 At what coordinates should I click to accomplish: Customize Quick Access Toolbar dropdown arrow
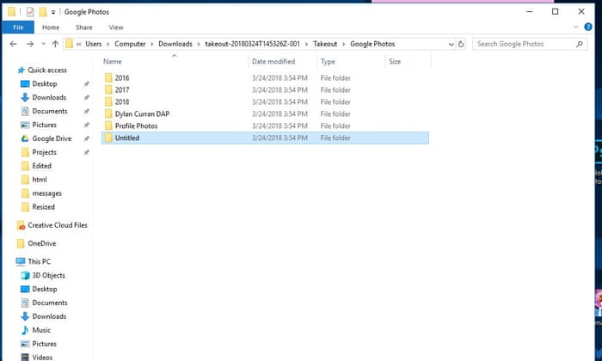coord(54,12)
